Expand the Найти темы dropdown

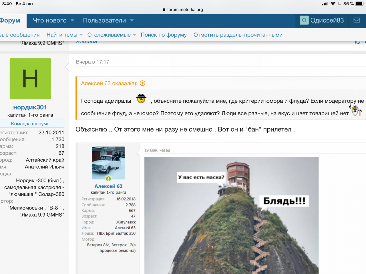coord(81,35)
